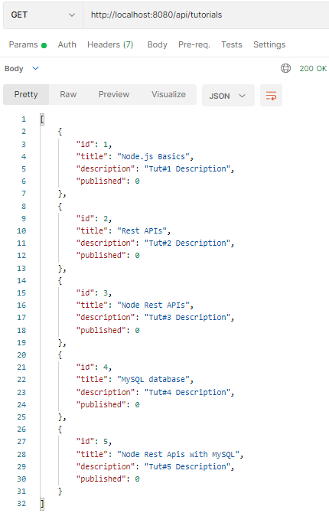Open the Params tab
329x513 pixels.
[28, 45]
